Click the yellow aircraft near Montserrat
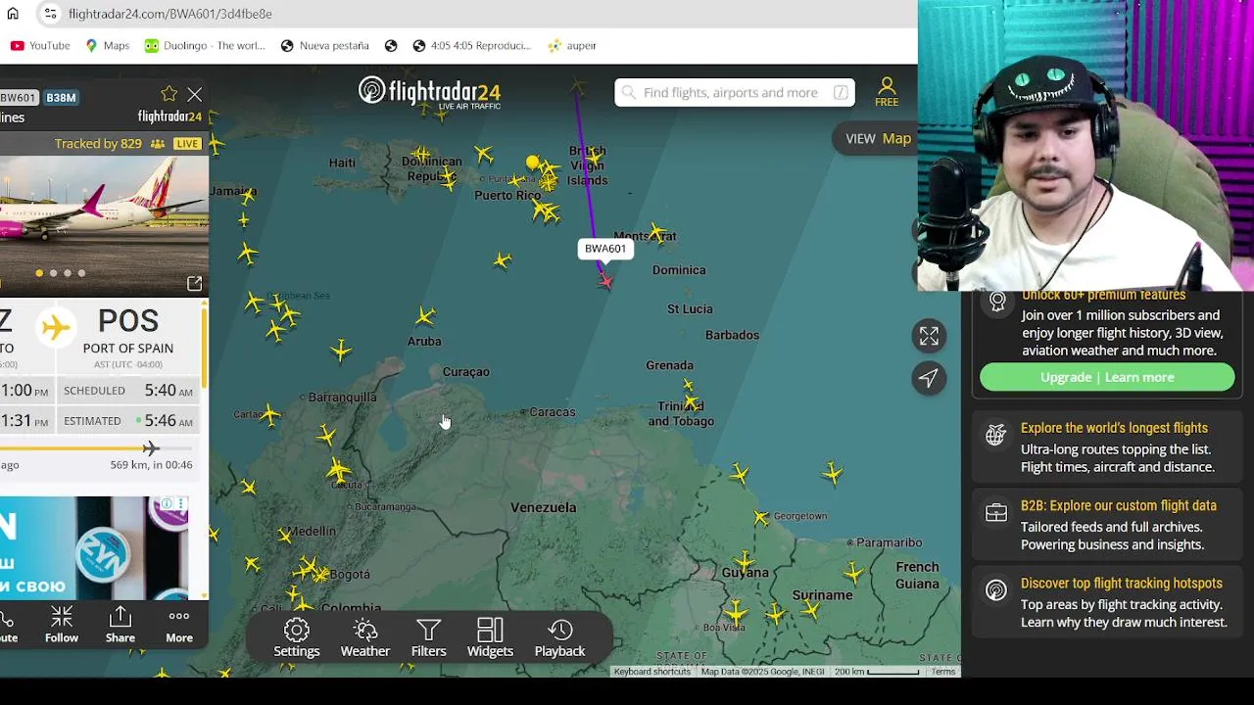The width and height of the screenshot is (1254, 705). [x=657, y=233]
